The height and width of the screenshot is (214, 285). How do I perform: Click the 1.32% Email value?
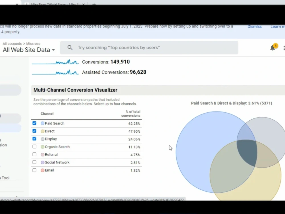135,171
